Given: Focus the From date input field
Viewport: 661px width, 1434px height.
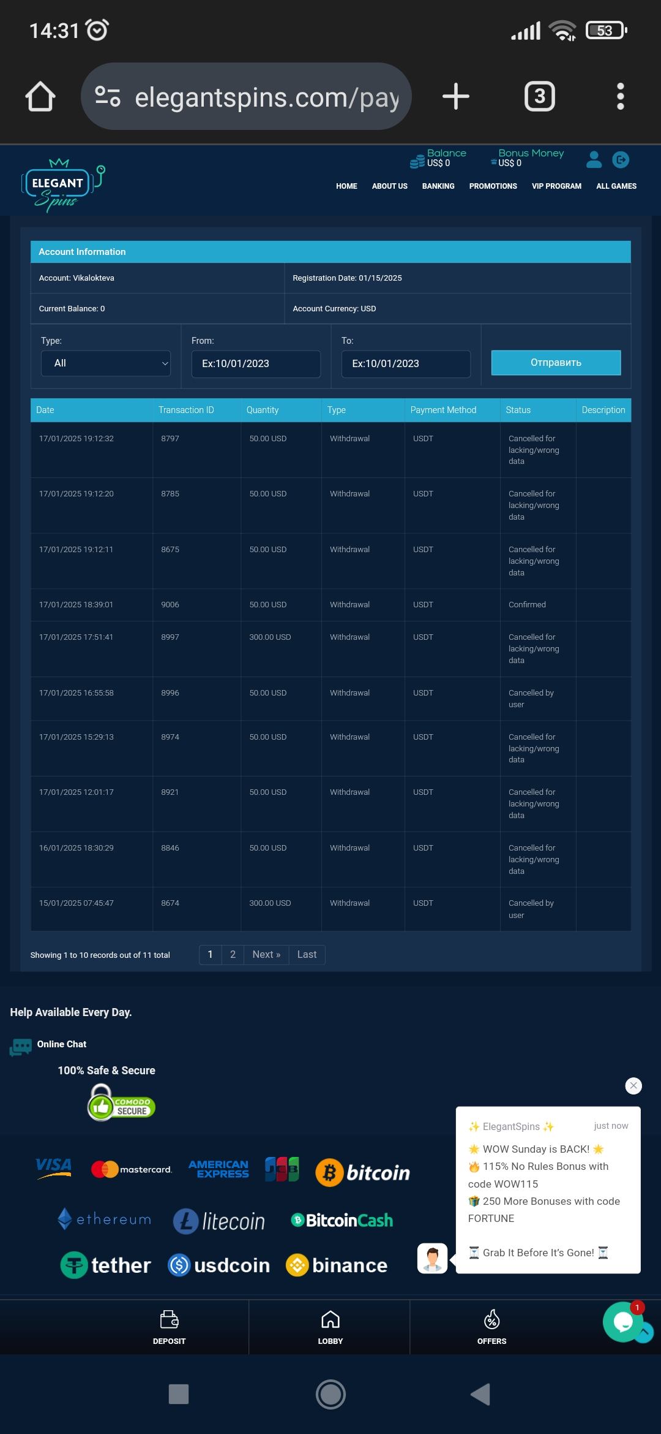Looking at the screenshot, I should pyautogui.click(x=256, y=364).
